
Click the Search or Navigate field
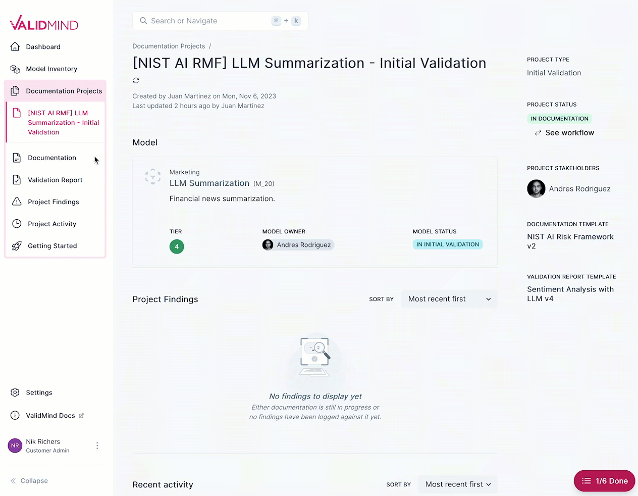[220, 21]
